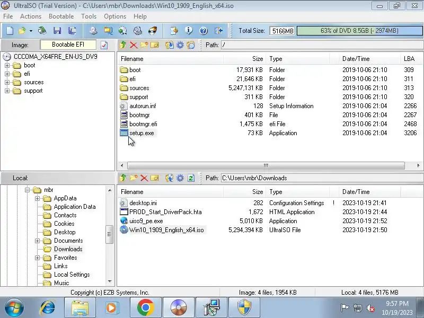This screenshot has height=318, width=424.
Task: Expand the Documents folder in Local tree
Action: click(x=37, y=241)
